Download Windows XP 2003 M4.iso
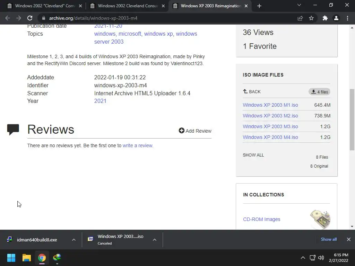This screenshot has height=266, width=355. tap(270, 137)
